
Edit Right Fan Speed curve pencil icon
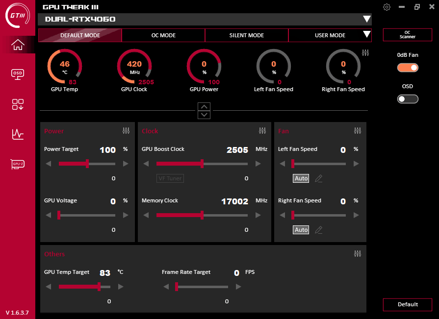click(x=319, y=230)
